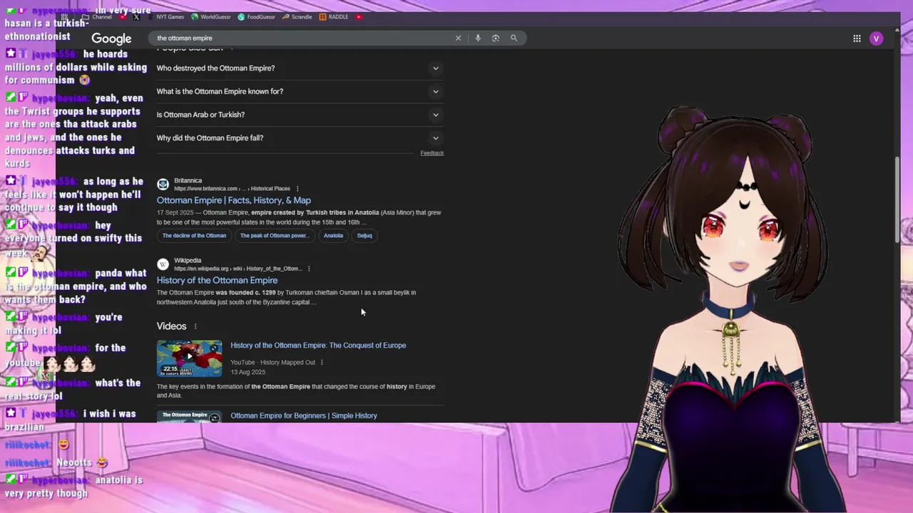
Task: Open the WorldGuessr bookmark
Action: click(x=210, y=17)
